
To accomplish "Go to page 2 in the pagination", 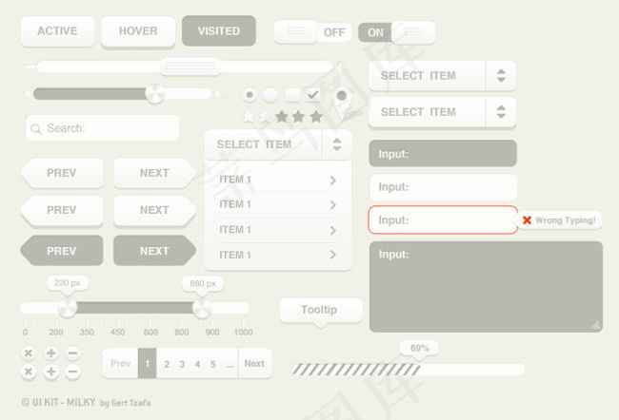I will [167, 364].
